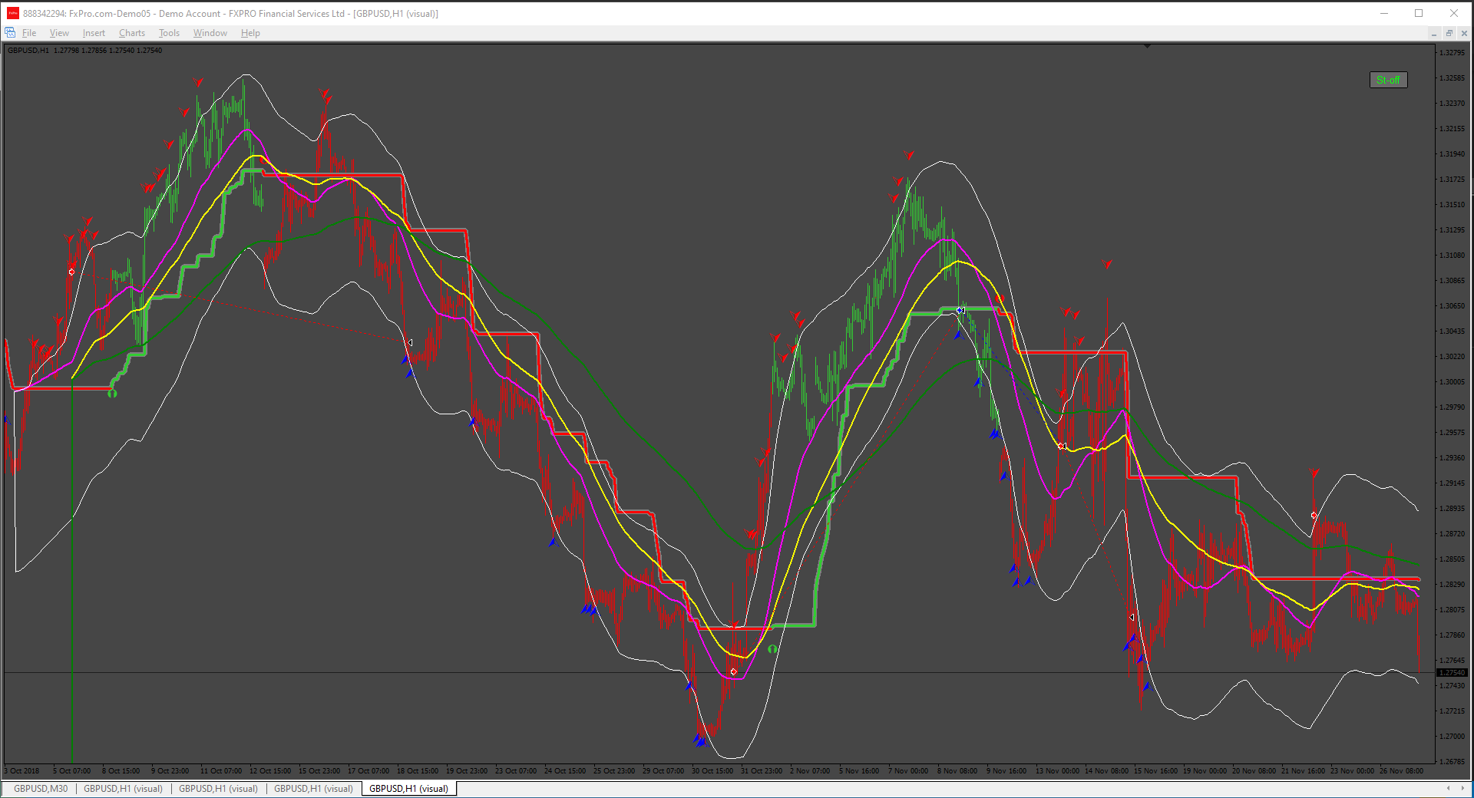1474x798 pixels.
Task: Click the 1.28935 price scale label
Action: tap(1452, 509)
